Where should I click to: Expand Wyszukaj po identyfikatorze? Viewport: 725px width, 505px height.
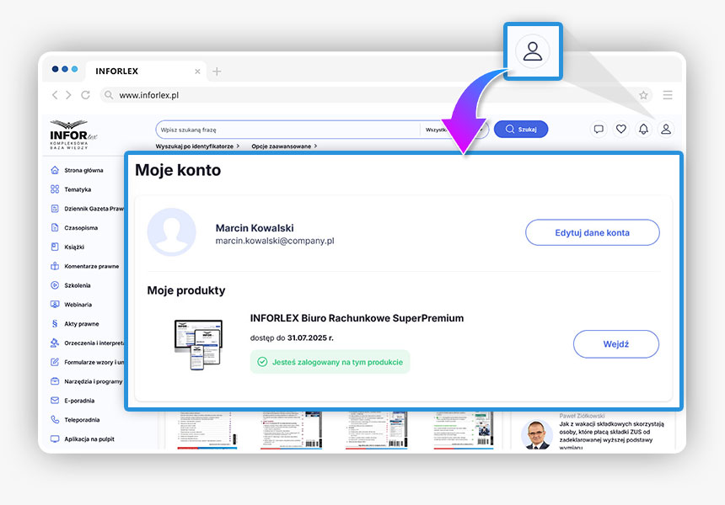pos(197,146)
